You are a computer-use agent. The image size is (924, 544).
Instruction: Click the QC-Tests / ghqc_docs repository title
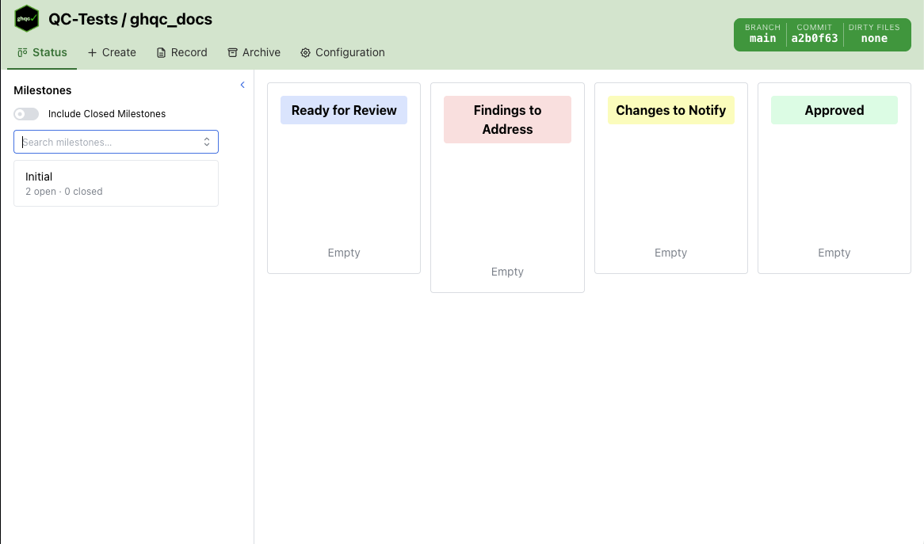[x=130, y=19]
